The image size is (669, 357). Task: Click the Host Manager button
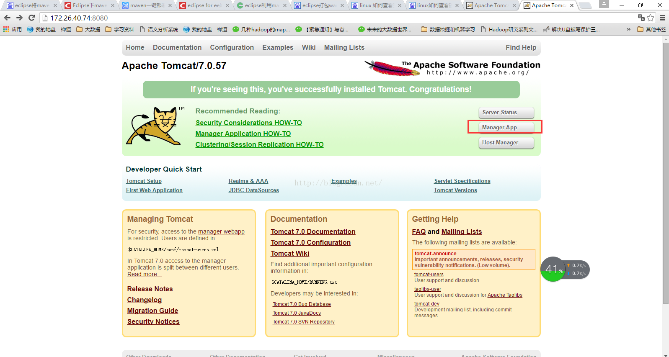click(506, 143)
